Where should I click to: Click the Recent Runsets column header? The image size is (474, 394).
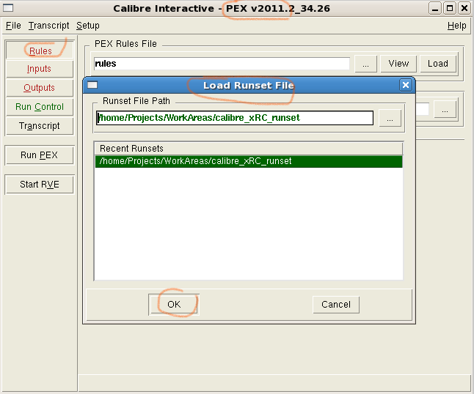249,149
